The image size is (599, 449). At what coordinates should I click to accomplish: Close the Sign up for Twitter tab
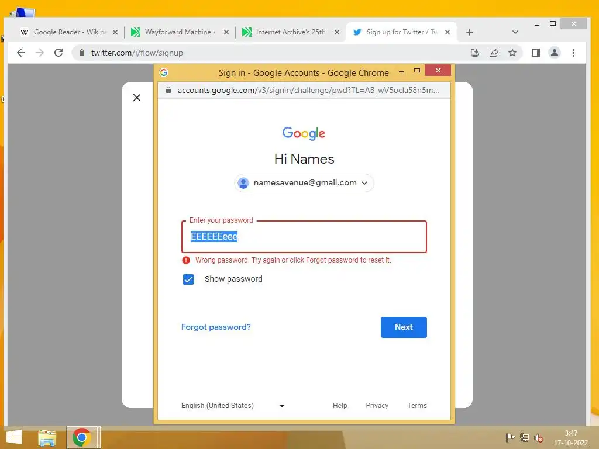click(447, 33)
